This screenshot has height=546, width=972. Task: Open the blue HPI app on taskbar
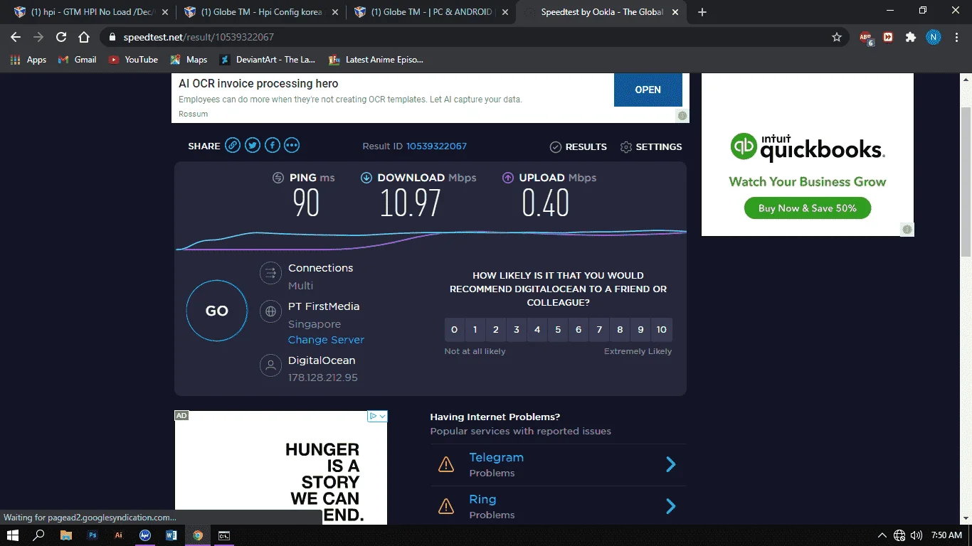tap(145, 535)
